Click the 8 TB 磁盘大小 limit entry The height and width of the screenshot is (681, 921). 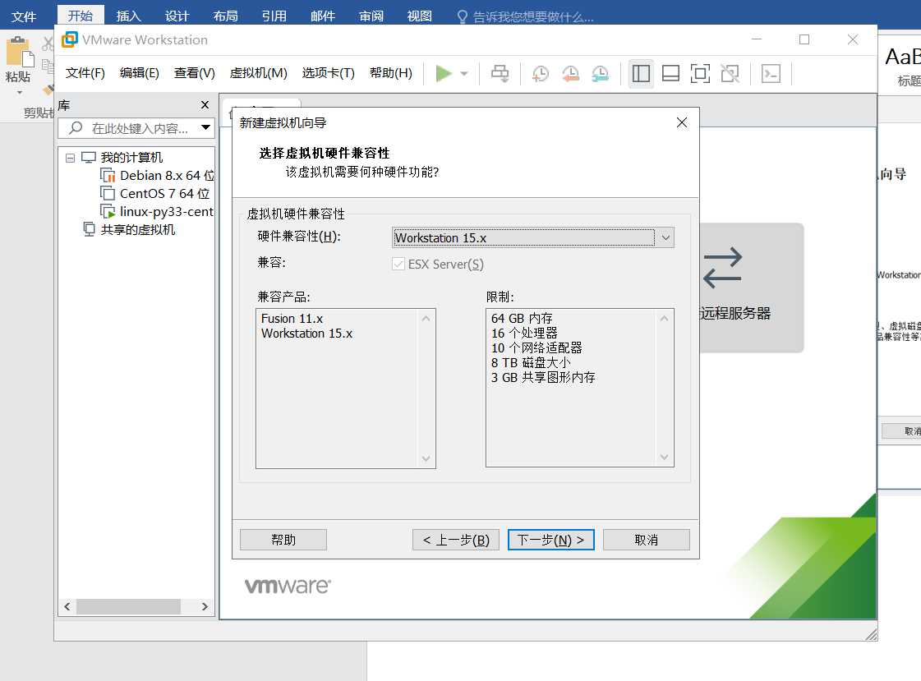coord(531,363)
